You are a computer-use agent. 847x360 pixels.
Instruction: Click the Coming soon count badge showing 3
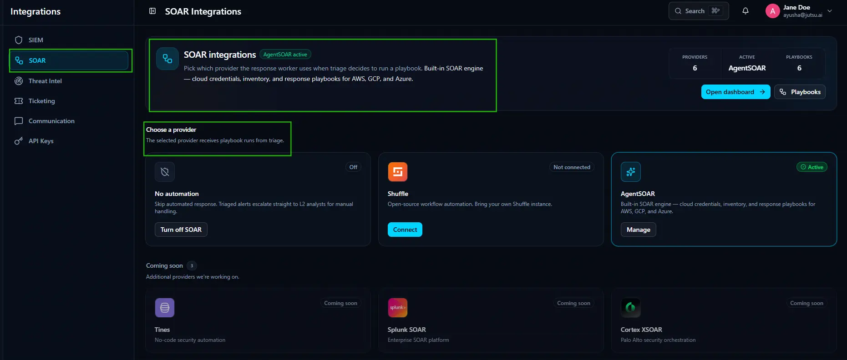[192, 265]
